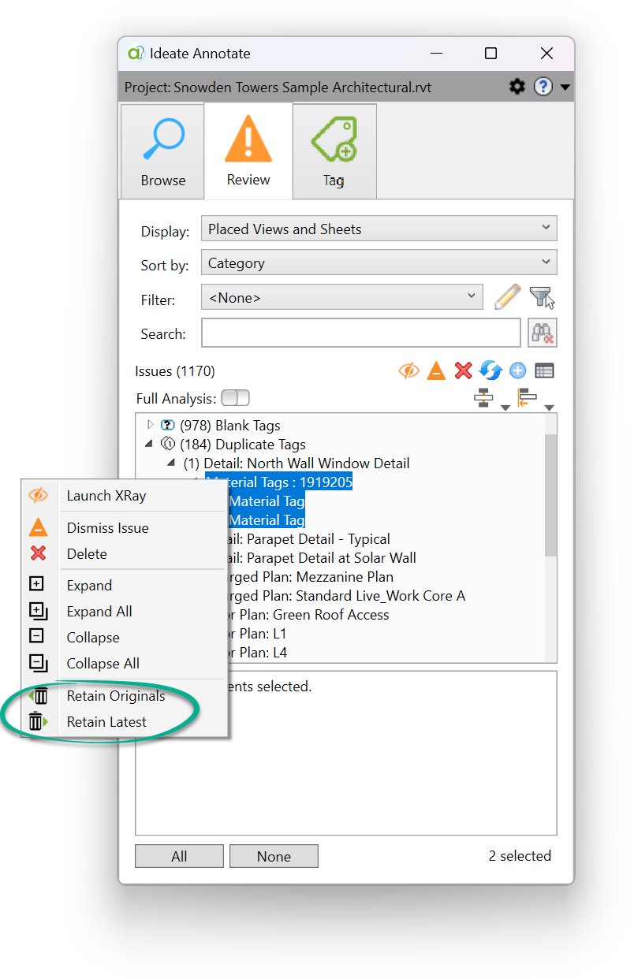
Task: Choose Delete from context menu
Action: click(x=125, y=553)
